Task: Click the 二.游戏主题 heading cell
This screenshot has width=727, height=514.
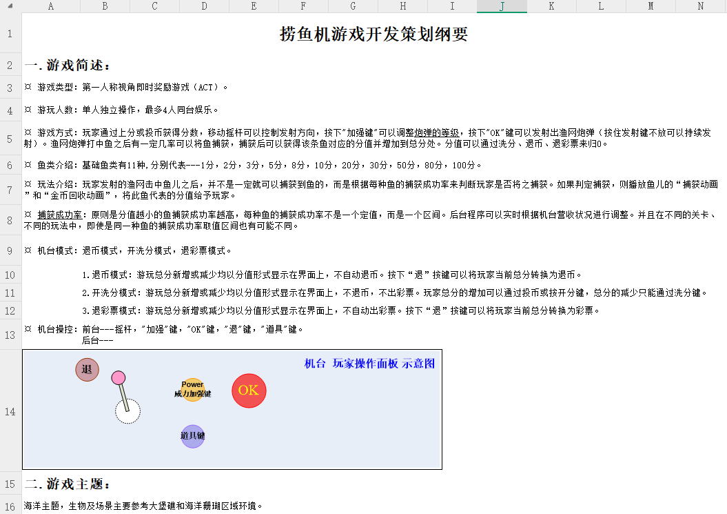Action: tap(68, 484)
